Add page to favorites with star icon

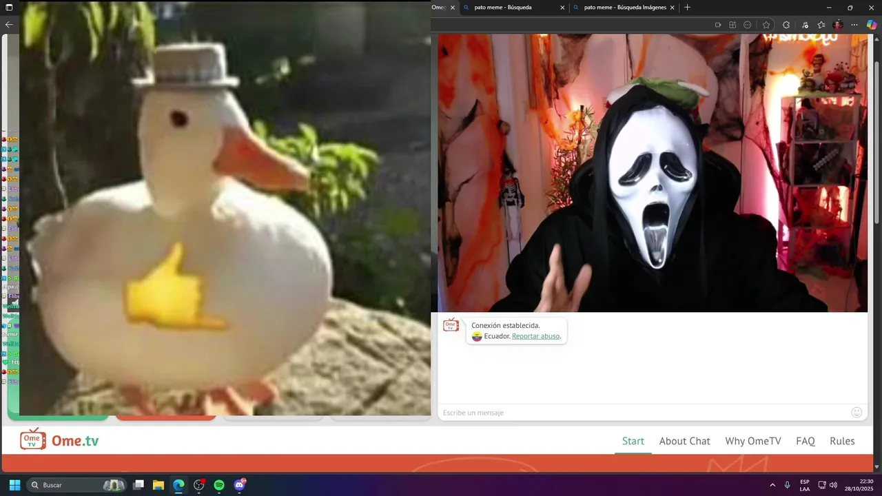[x=766, y=25]
